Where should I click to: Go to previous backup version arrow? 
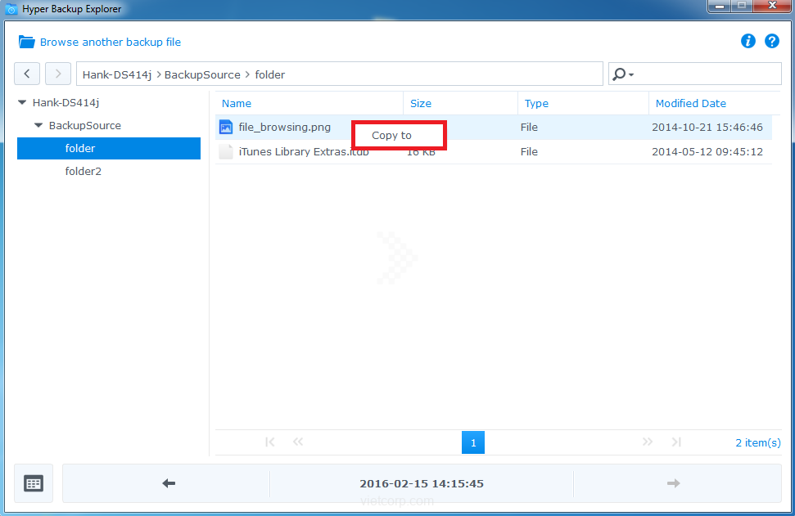click(169, 483)
